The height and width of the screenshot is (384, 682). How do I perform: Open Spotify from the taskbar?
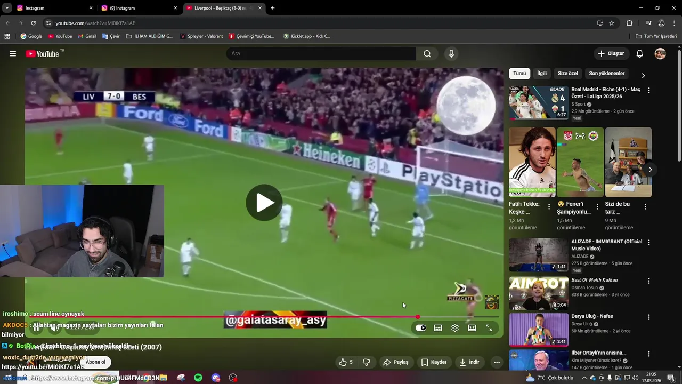pyautogui.click(x=198, y=378)
